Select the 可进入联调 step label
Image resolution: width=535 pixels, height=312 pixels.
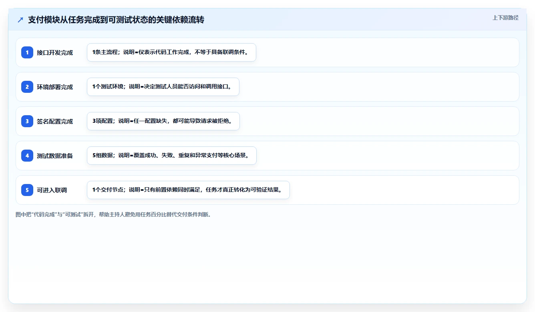(52, 190)
